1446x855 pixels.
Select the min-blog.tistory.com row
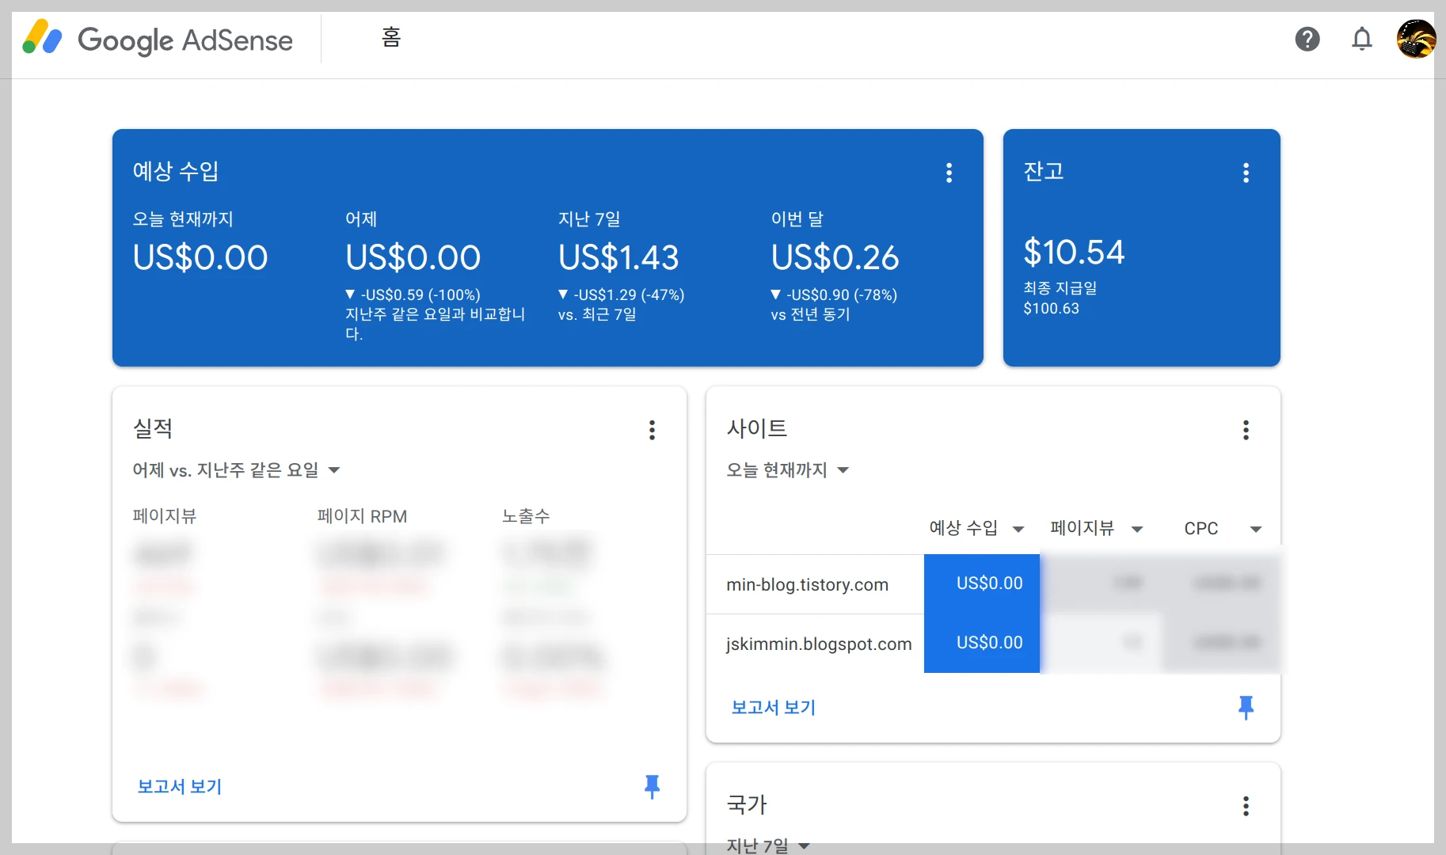993,584
